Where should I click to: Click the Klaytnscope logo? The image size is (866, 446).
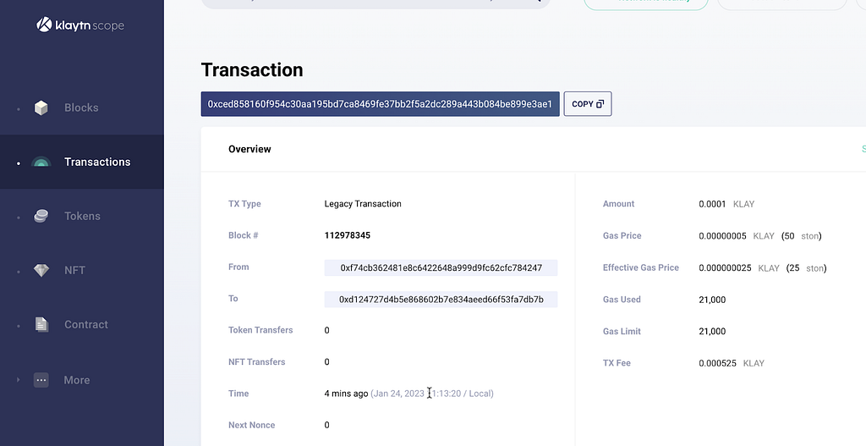point(80,25)
